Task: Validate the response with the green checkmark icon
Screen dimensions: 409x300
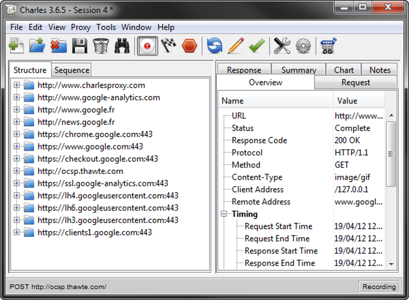Action: pos(257,46)
